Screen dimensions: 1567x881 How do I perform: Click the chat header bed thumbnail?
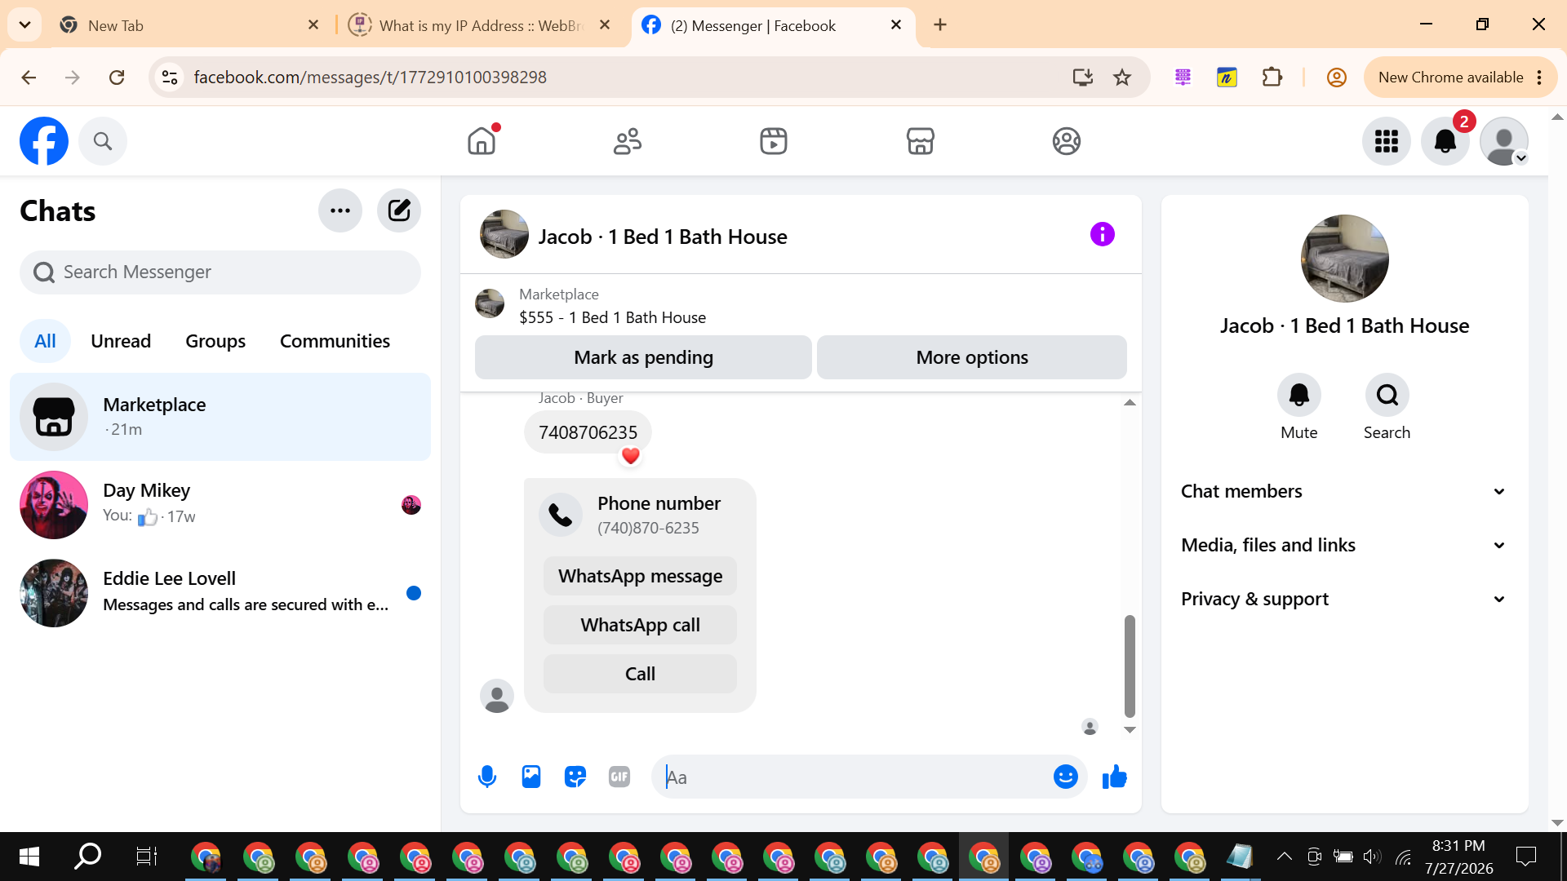click(504, 234)
